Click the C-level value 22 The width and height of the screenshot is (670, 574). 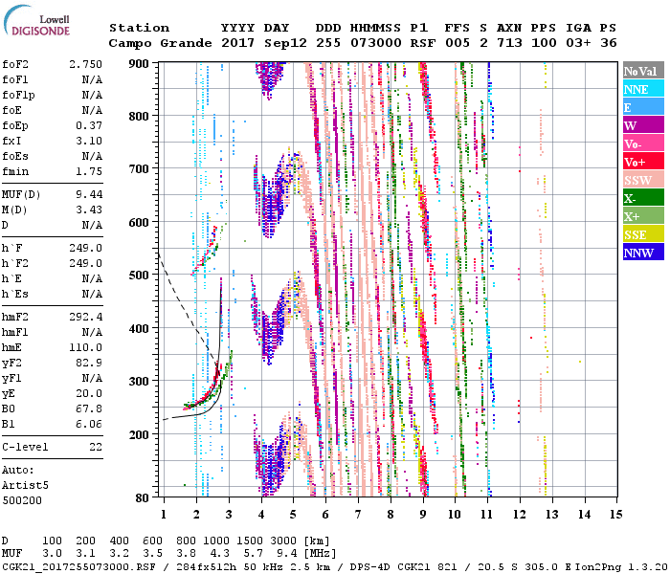[x=96, y=447]
